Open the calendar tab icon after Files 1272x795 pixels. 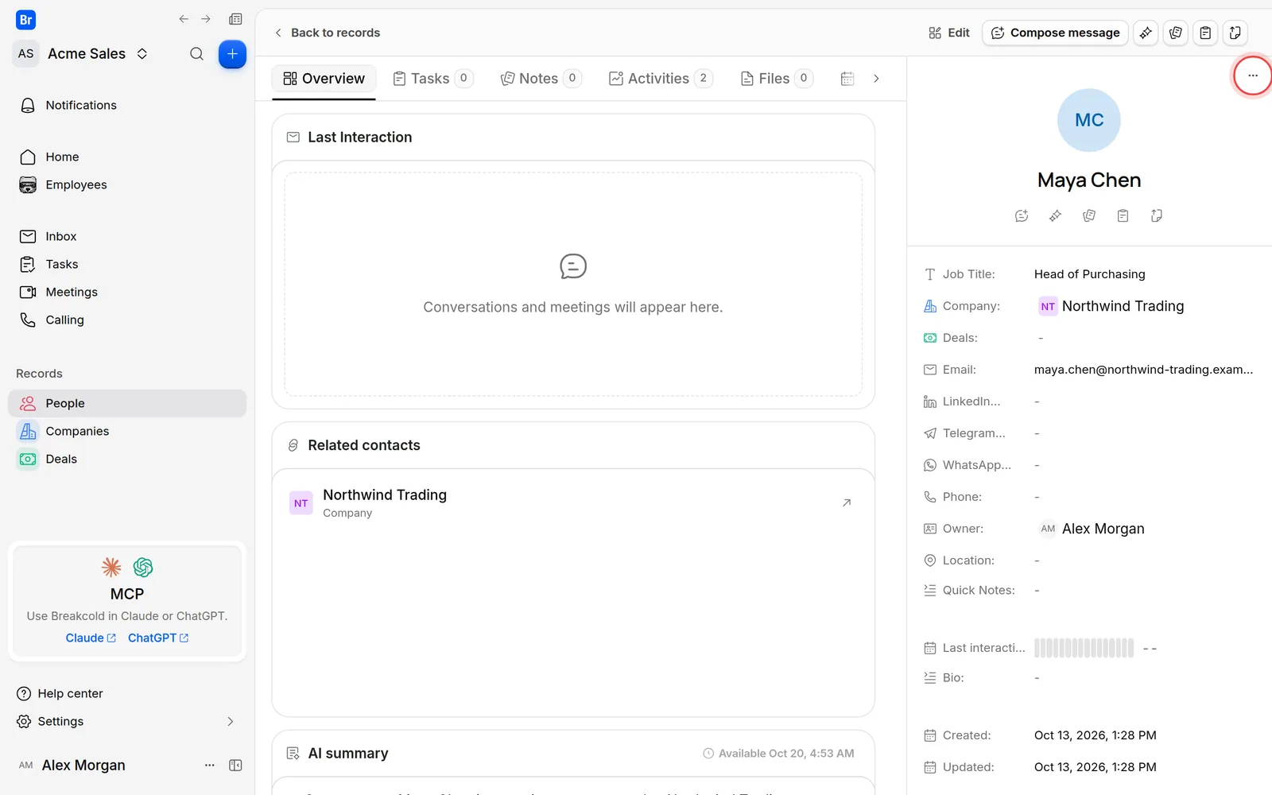click(847, 79)
